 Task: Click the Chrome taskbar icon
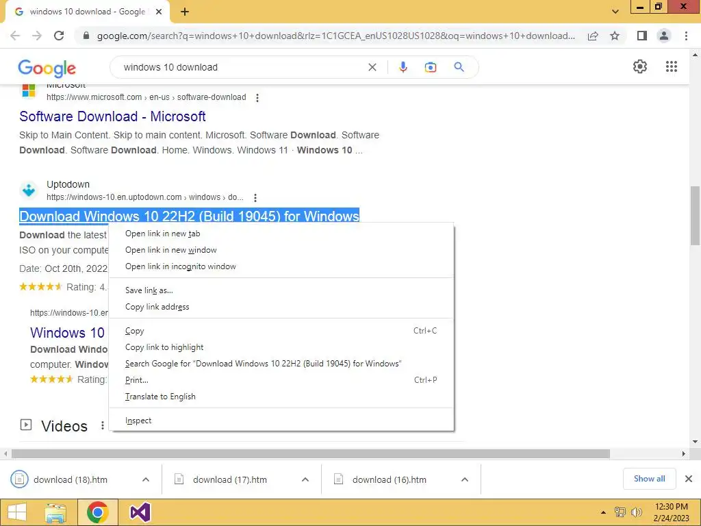click(97, 512)
